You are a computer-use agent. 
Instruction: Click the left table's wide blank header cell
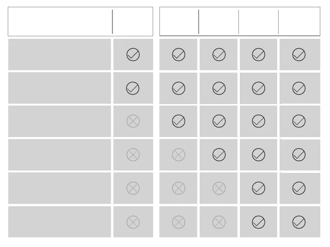pyautogui.click(x=60, y=22)
